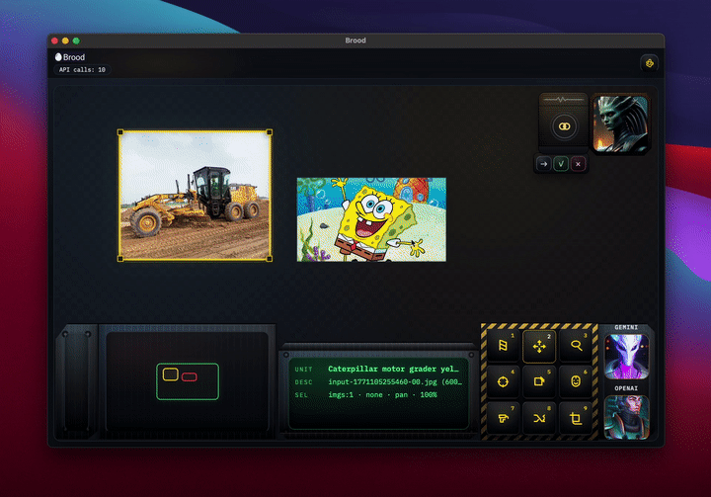Click the waveform pulse indicator strip

563,100
